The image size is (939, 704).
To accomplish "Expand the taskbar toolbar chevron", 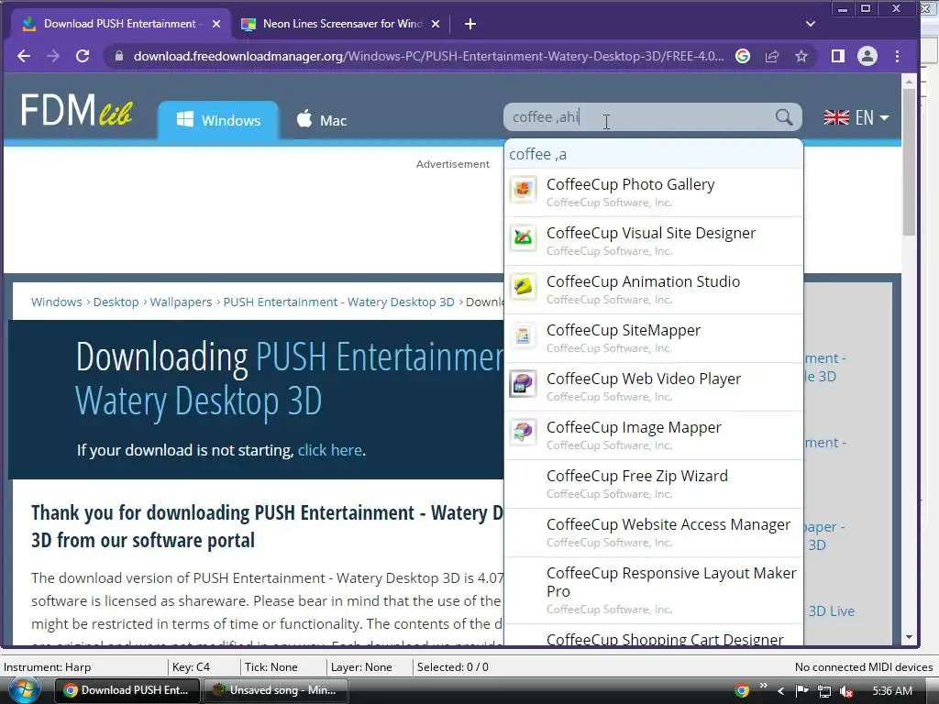I will [763, 686].
